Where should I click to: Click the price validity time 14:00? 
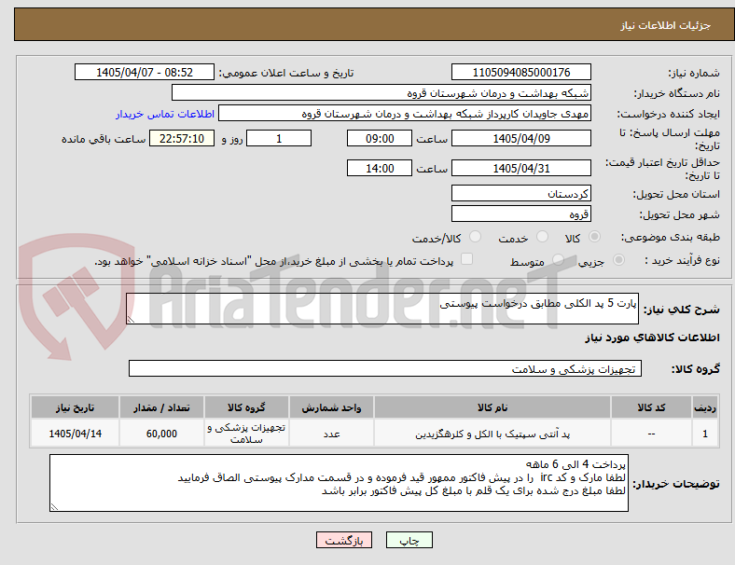[380, 168]
